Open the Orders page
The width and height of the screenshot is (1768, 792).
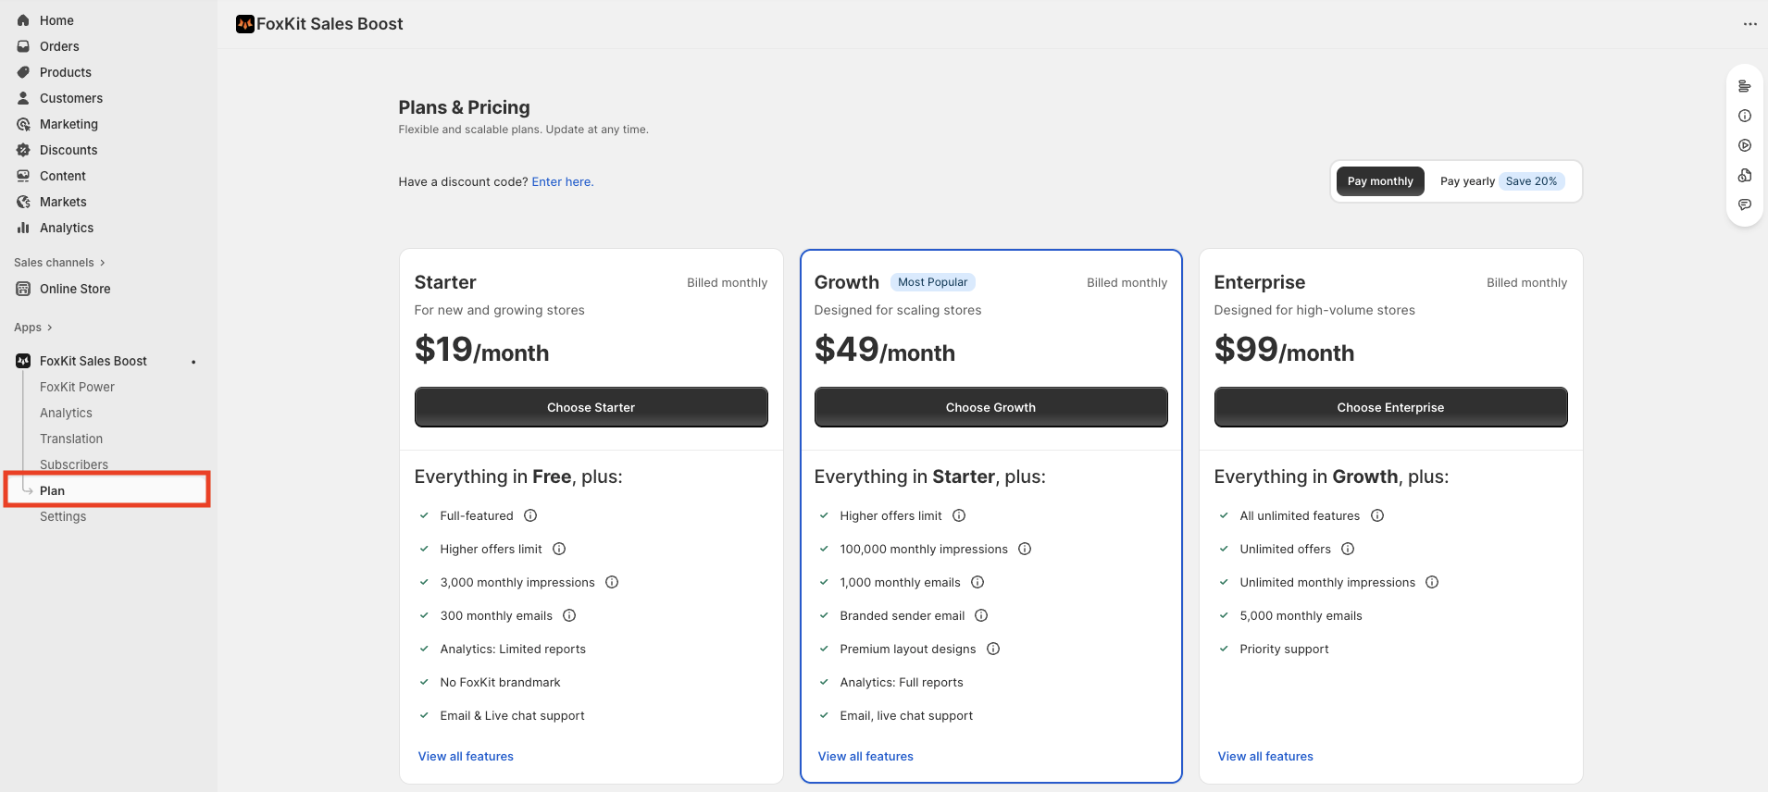point(59,46)
